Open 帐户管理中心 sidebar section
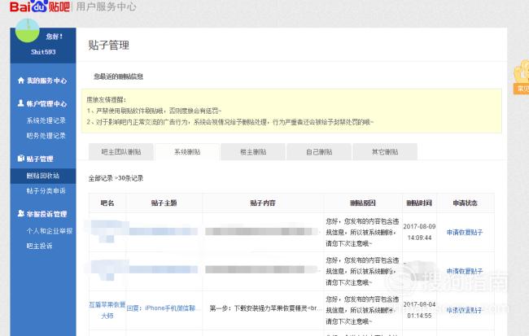 coord(46,103)
